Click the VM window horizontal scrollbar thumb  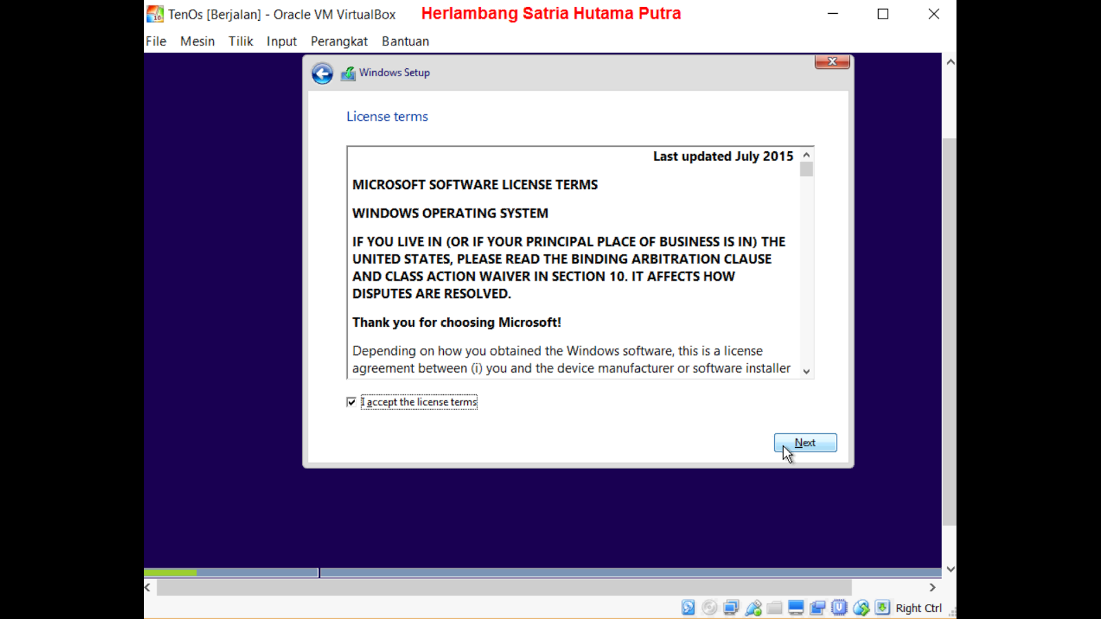(x=504, y=587)
